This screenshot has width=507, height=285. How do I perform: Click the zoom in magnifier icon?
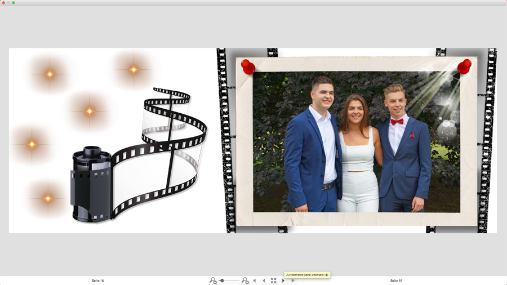[x=245, y=280]
